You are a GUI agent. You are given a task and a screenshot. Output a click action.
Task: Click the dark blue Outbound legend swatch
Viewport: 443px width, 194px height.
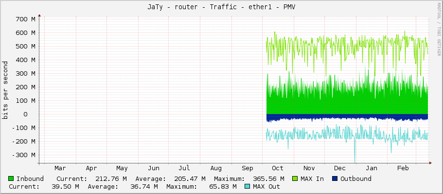[335, 178]
